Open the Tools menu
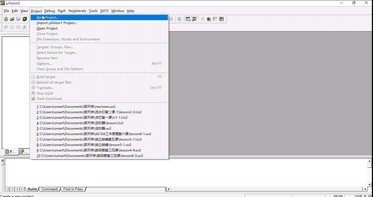Image resolution: width=373 pixels, height=197 pixels. point(93,11)
